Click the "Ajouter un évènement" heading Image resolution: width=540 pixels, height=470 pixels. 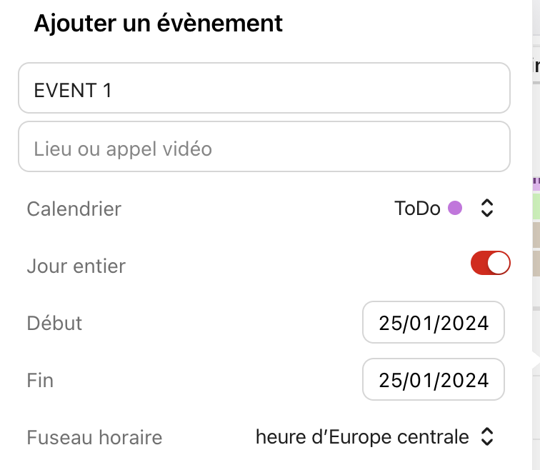pyautogui.click(x=159, y=23)
